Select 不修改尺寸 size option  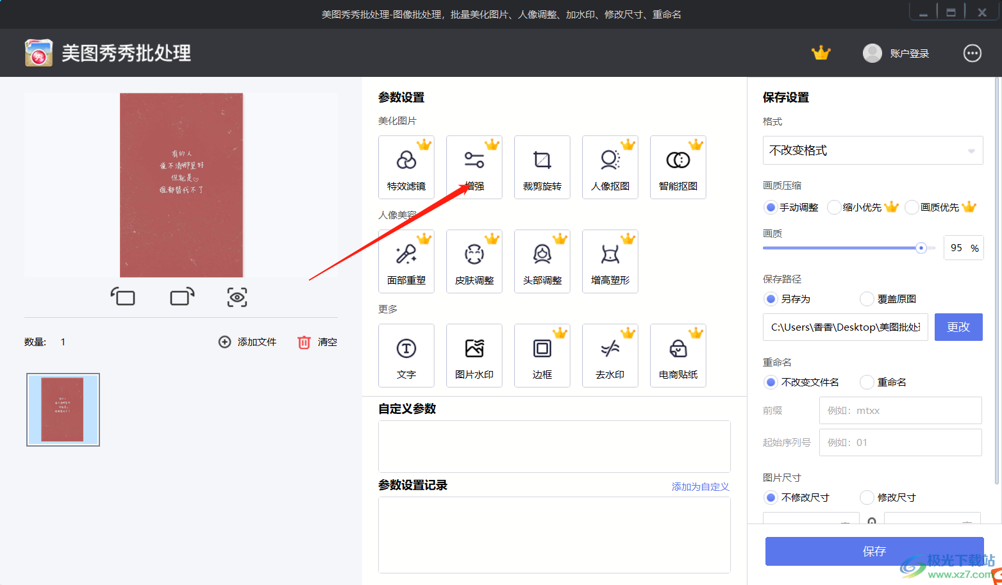pos(771,498)
